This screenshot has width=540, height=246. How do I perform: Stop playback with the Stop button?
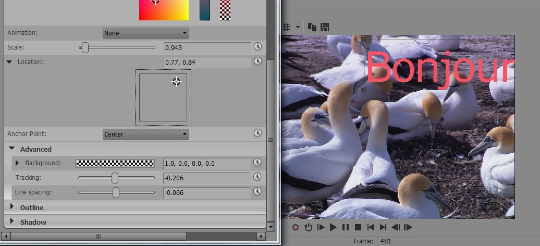pyautogui.click(x=358, y=228)
